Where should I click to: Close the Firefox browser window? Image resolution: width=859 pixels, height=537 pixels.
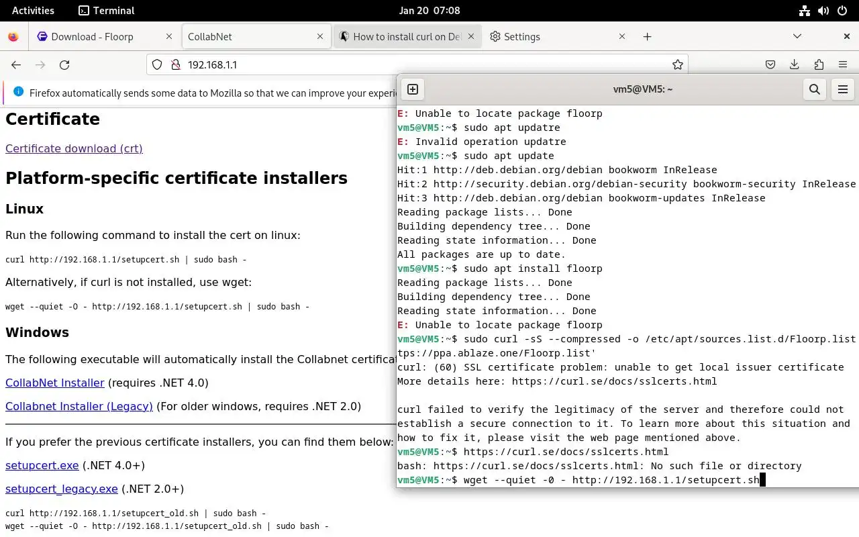[847, 36]
